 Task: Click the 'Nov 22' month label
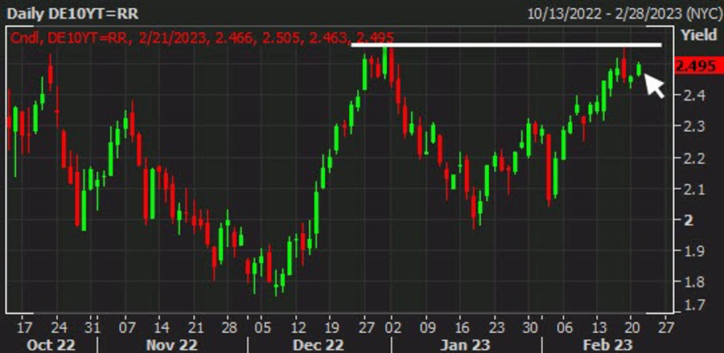click(x=172, y=345)
